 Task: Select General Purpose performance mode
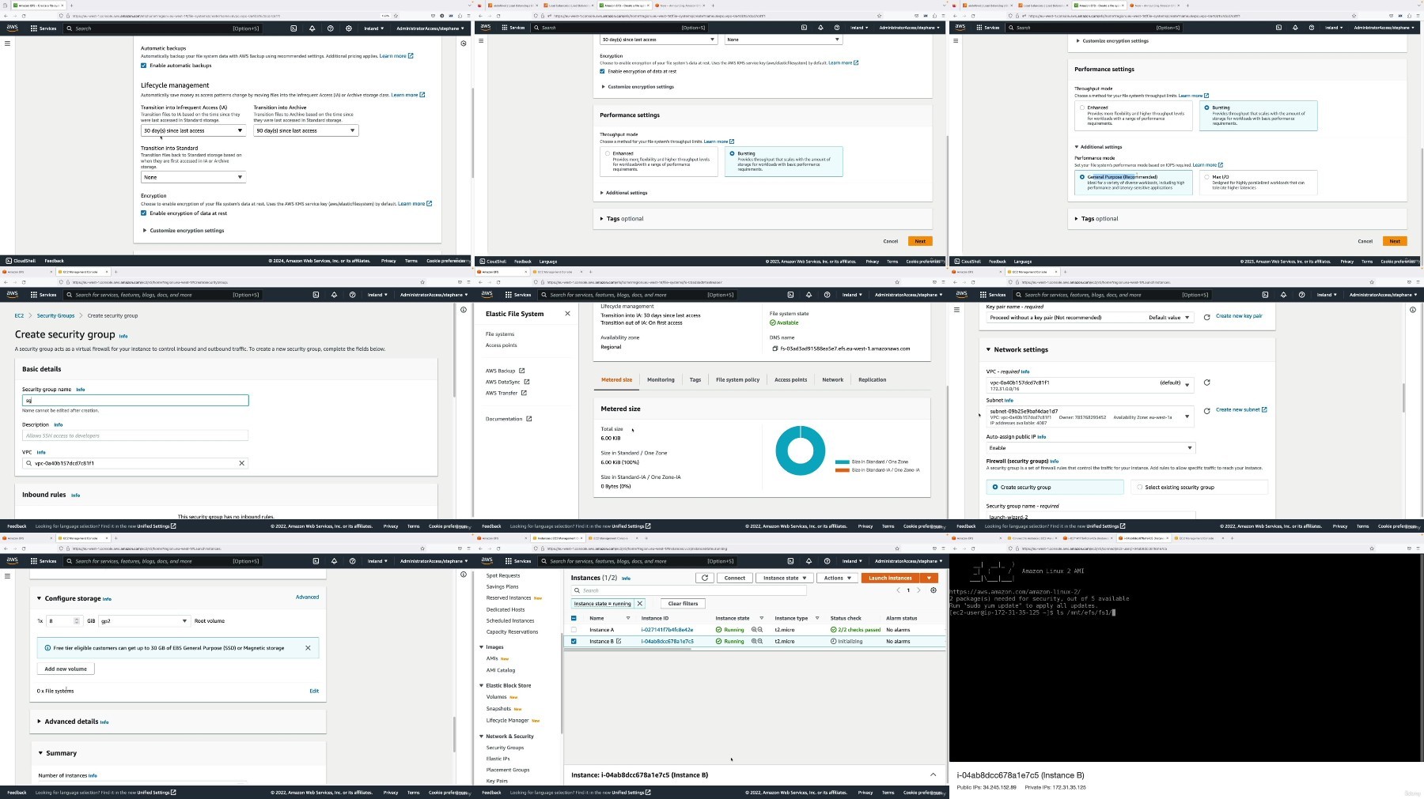1082,177
